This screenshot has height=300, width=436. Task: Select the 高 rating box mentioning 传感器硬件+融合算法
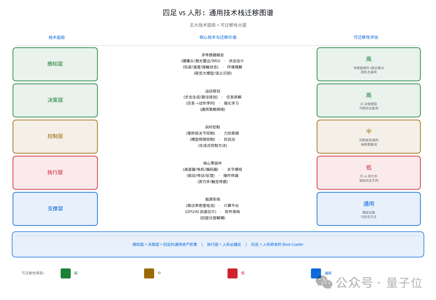pos(369,64)
